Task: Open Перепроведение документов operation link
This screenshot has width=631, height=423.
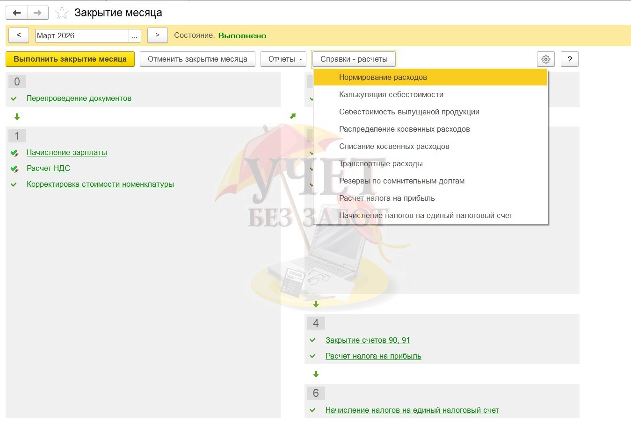Action: point(79,99)
